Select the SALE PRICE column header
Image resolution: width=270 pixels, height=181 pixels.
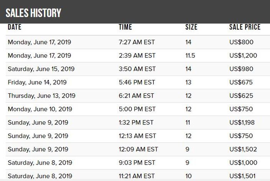pos(245,27)
